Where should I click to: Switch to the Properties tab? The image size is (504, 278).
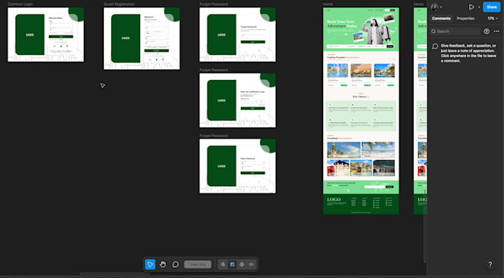click(465, 19)
